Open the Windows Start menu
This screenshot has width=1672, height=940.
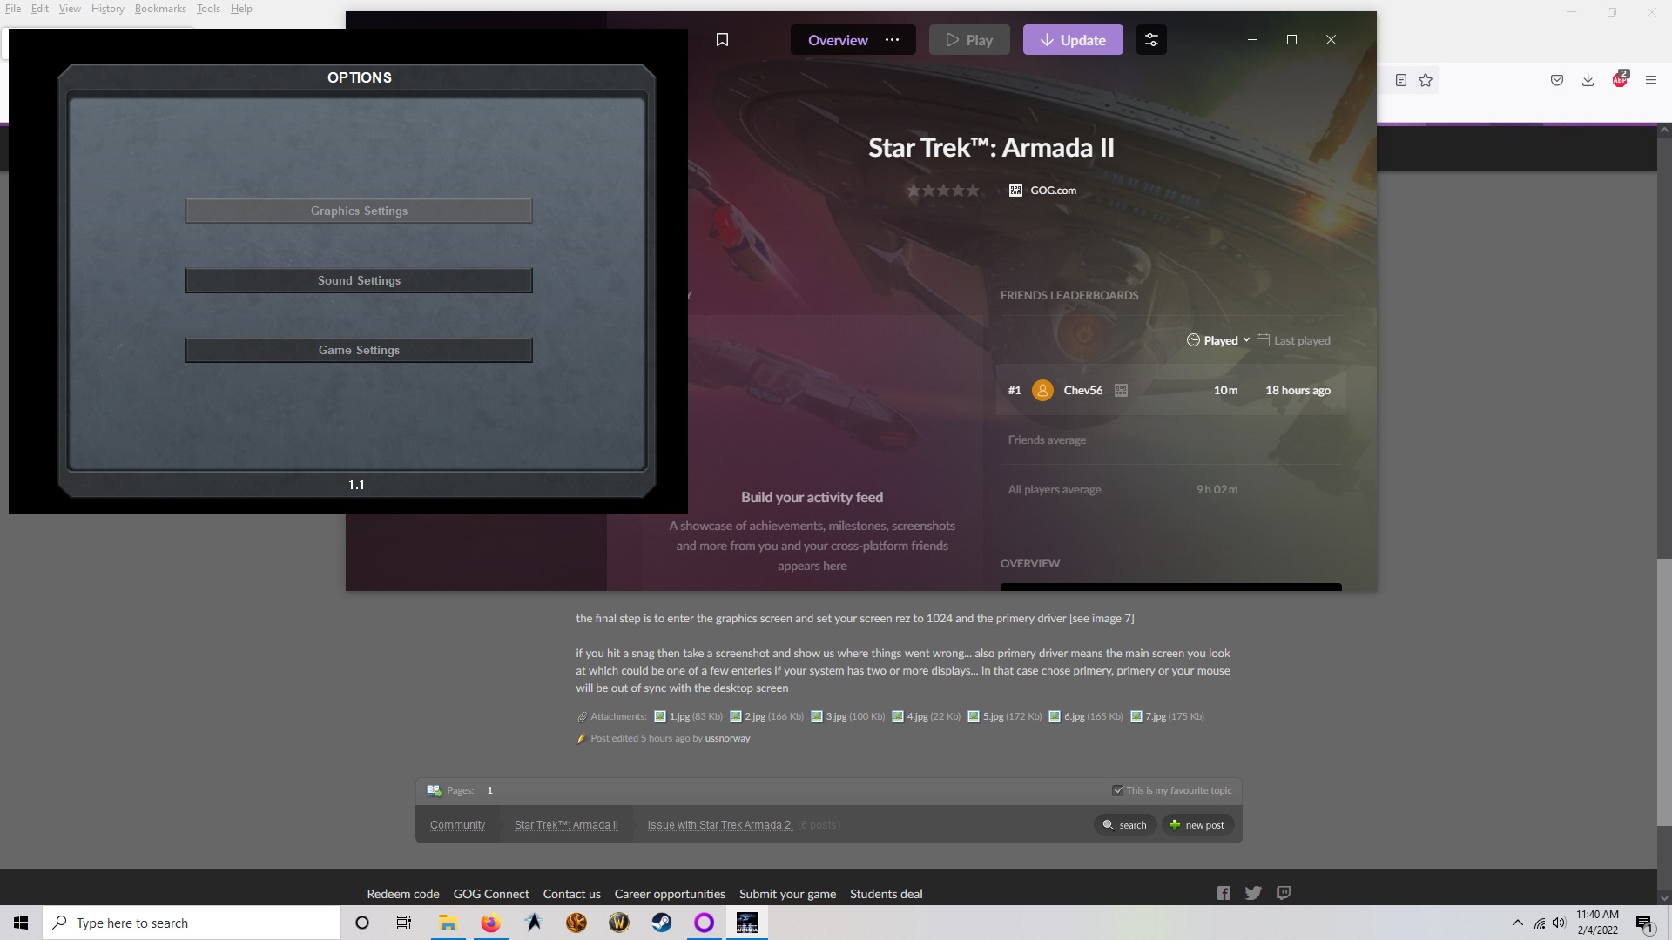[21, 923]
